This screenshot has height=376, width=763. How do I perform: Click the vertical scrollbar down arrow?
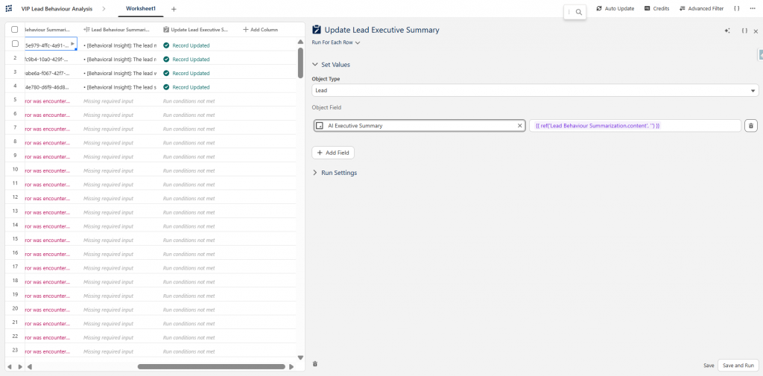(x=300, y=357)
